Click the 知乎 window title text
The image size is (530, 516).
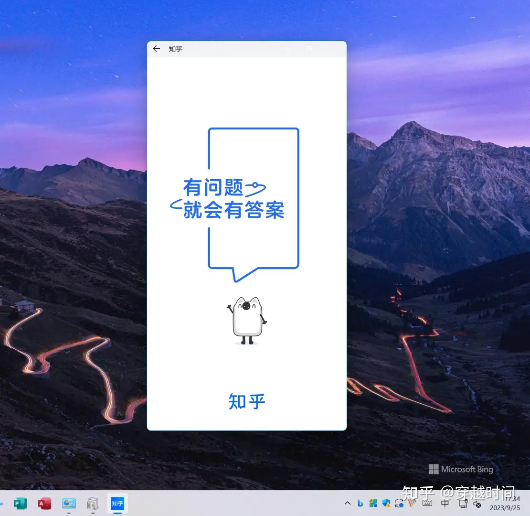click(175, 49)
